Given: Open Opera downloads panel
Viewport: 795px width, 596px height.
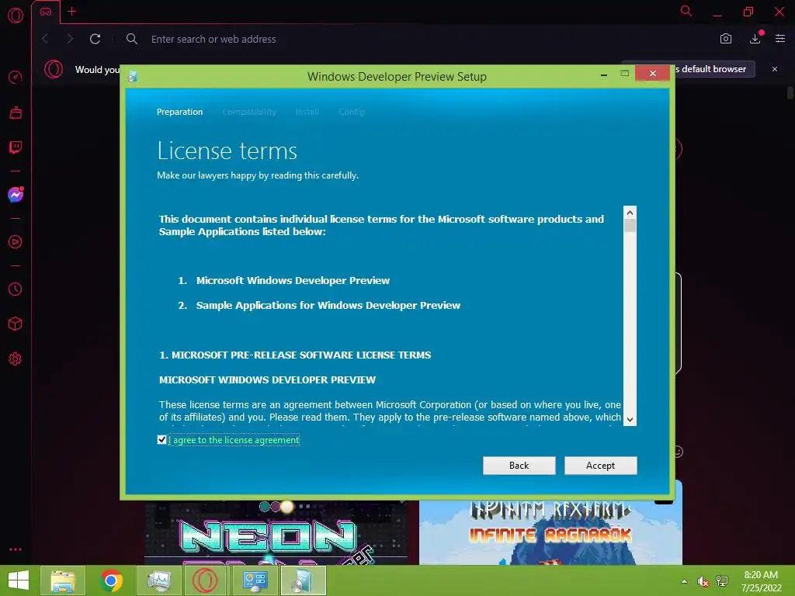Looking at the screenshot, I should [x=755, y=39].
